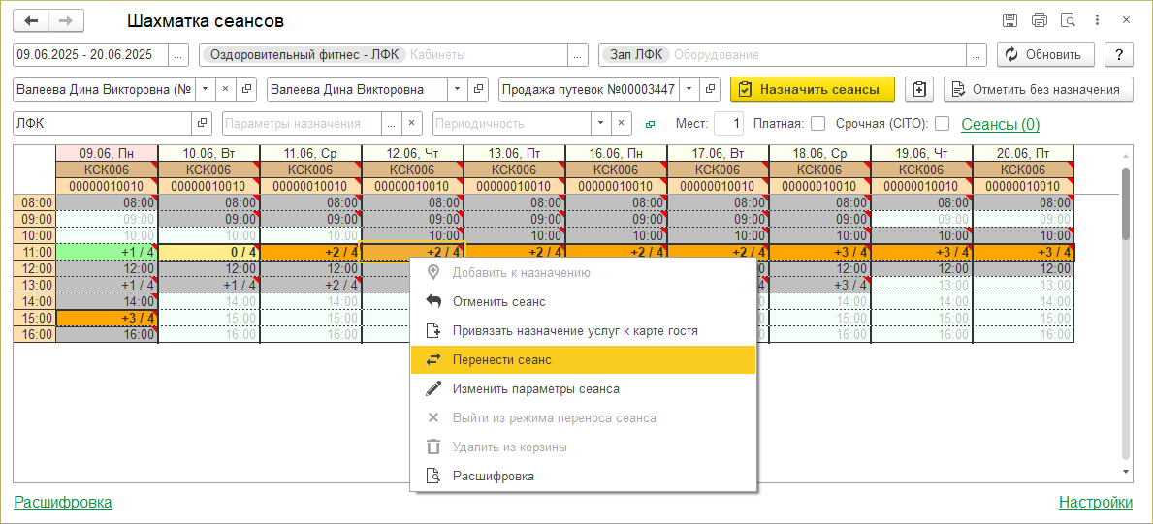Open the ЛФК field's linked record icon
This screenshot has height=524, width=1153.
[x=202, y=123]
